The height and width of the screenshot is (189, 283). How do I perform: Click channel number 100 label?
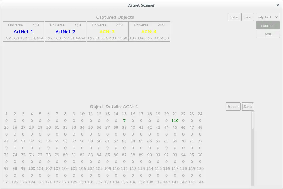pyautogui.click(x=32, y=168)
